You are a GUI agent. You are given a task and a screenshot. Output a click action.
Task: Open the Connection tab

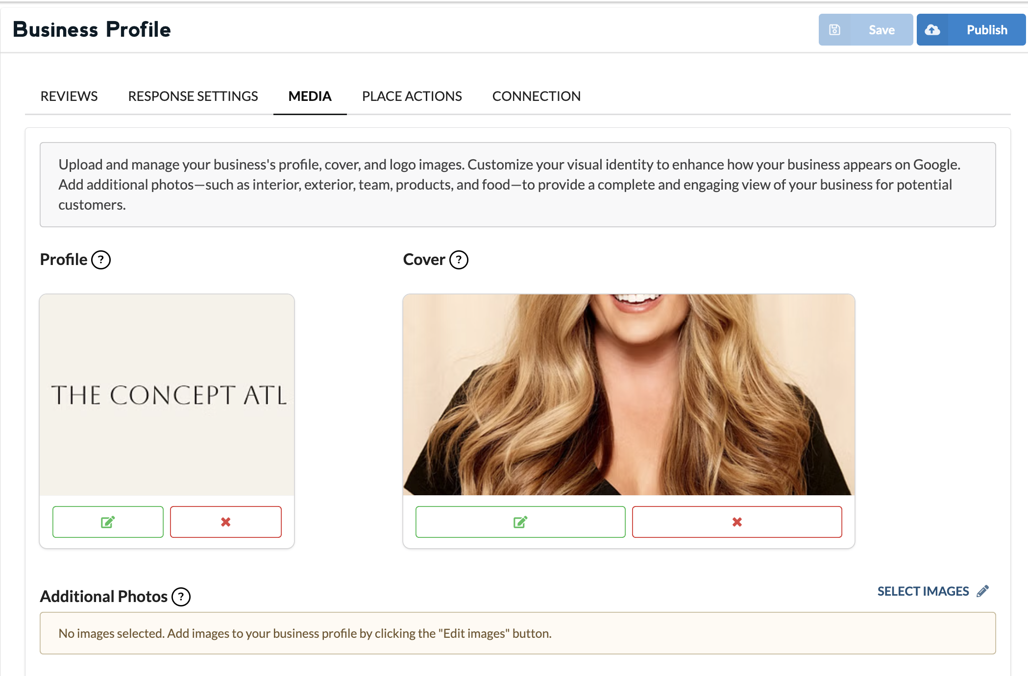point(536,96)
